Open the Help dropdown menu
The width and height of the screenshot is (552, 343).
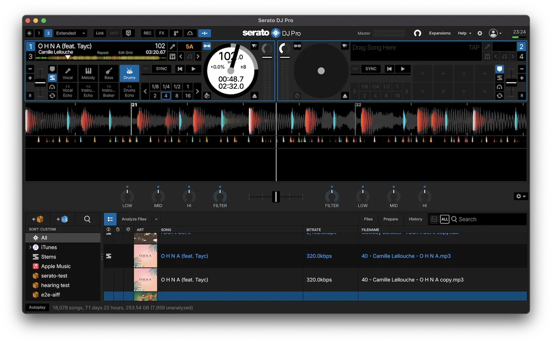click(464, 33)
